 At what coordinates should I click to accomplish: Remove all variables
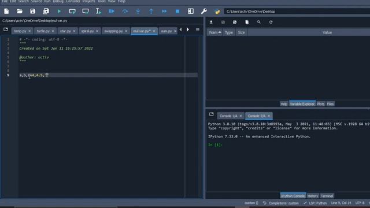click(247, 22)
